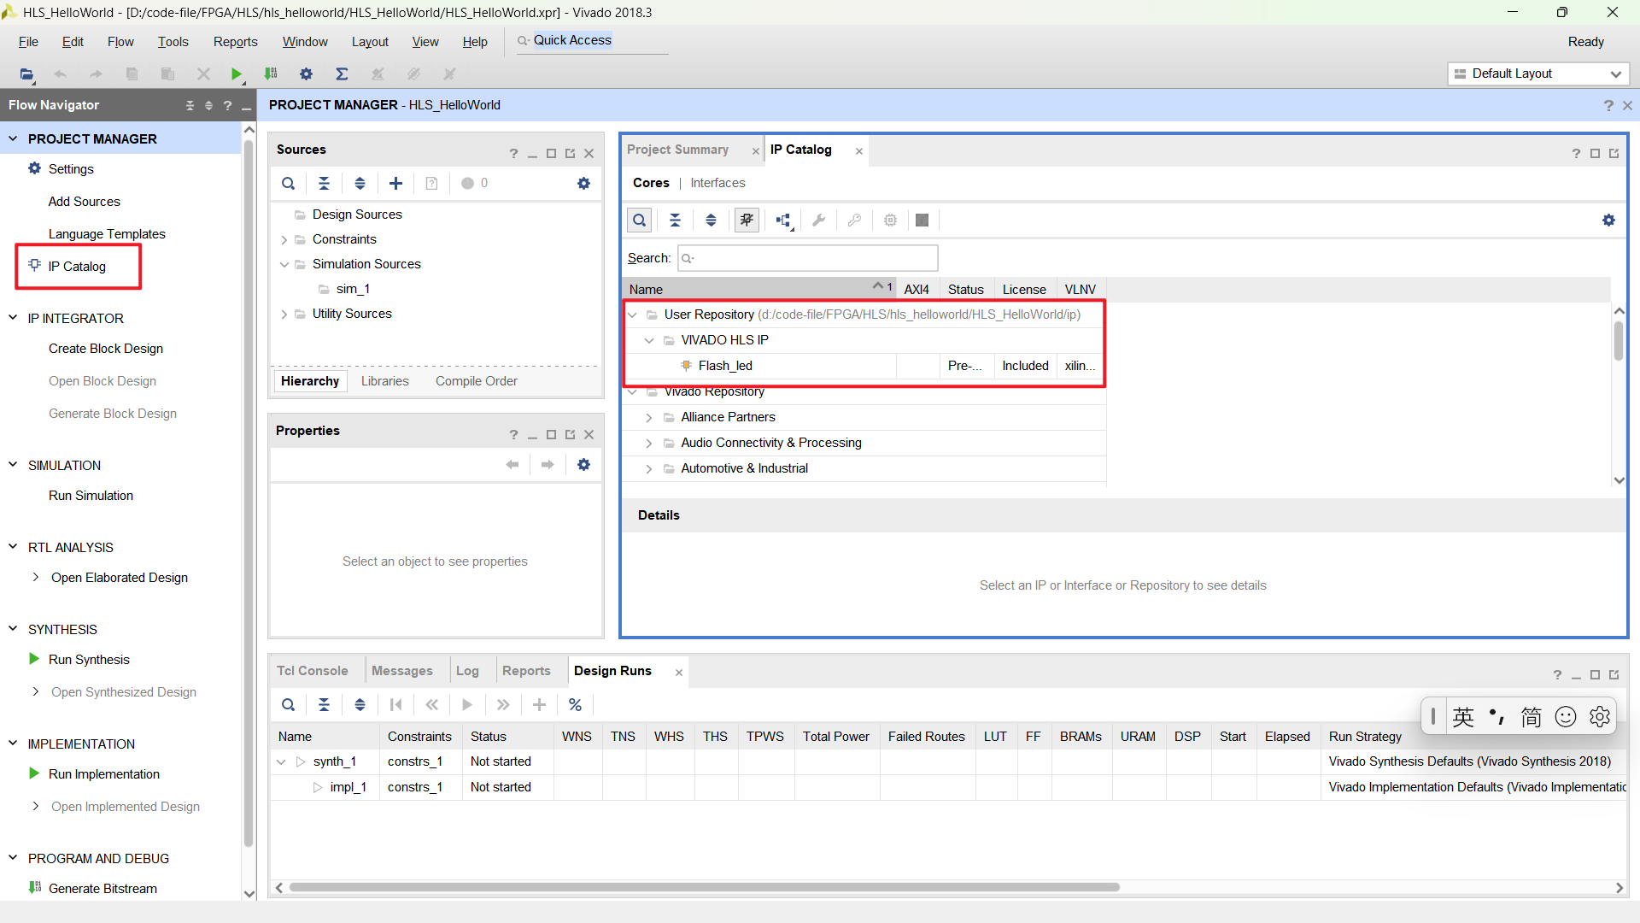Expand Alliance Partners category
The height and width of the screenshot is (923, 1640).
pyautogui.click(x=649, y=417)
